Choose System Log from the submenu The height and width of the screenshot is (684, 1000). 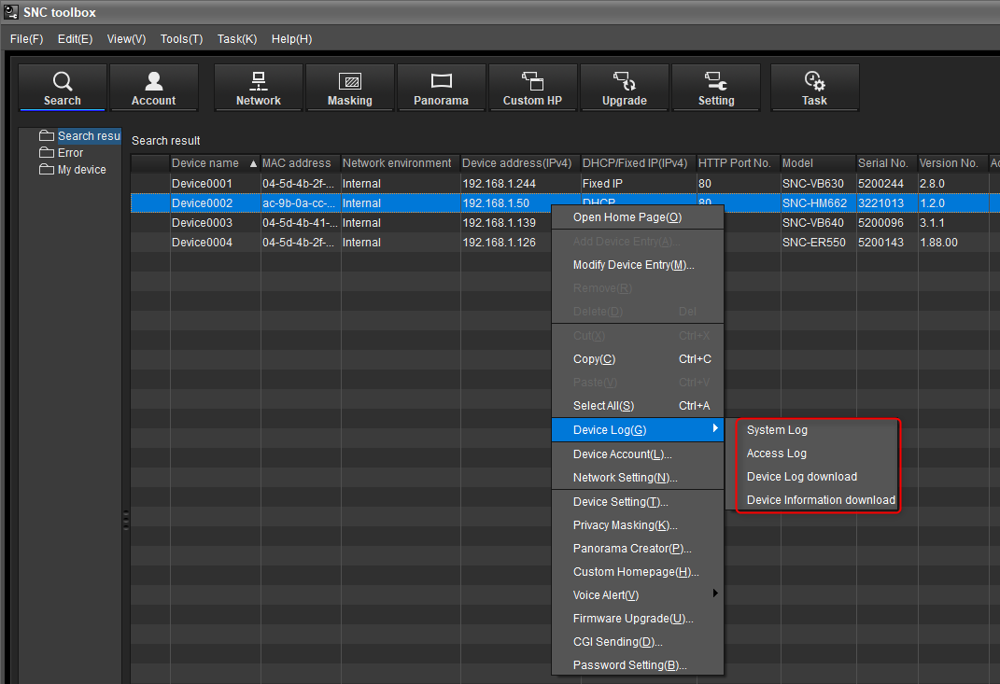tap(777, 430)
